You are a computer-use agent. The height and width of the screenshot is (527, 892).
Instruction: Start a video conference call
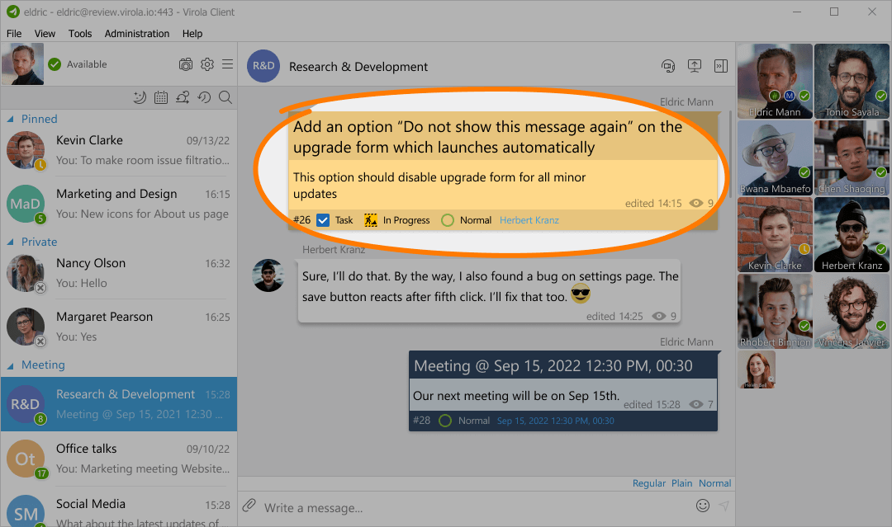668,65
